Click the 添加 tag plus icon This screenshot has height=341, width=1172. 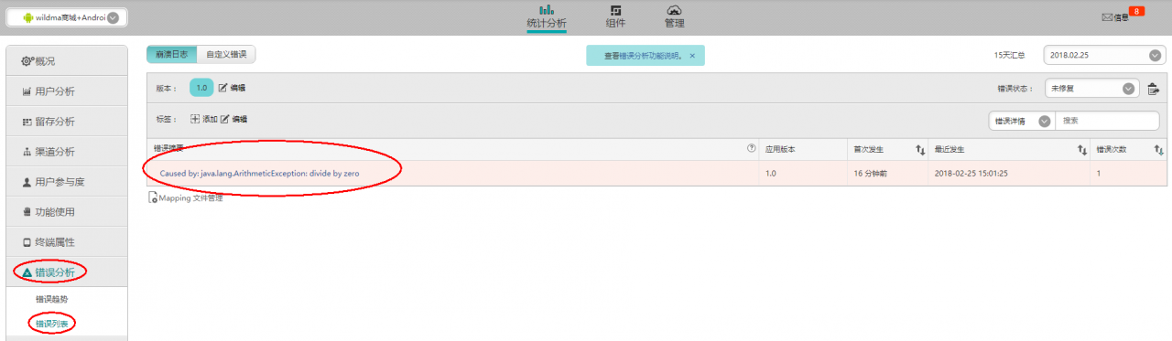(x=194, y=119)
